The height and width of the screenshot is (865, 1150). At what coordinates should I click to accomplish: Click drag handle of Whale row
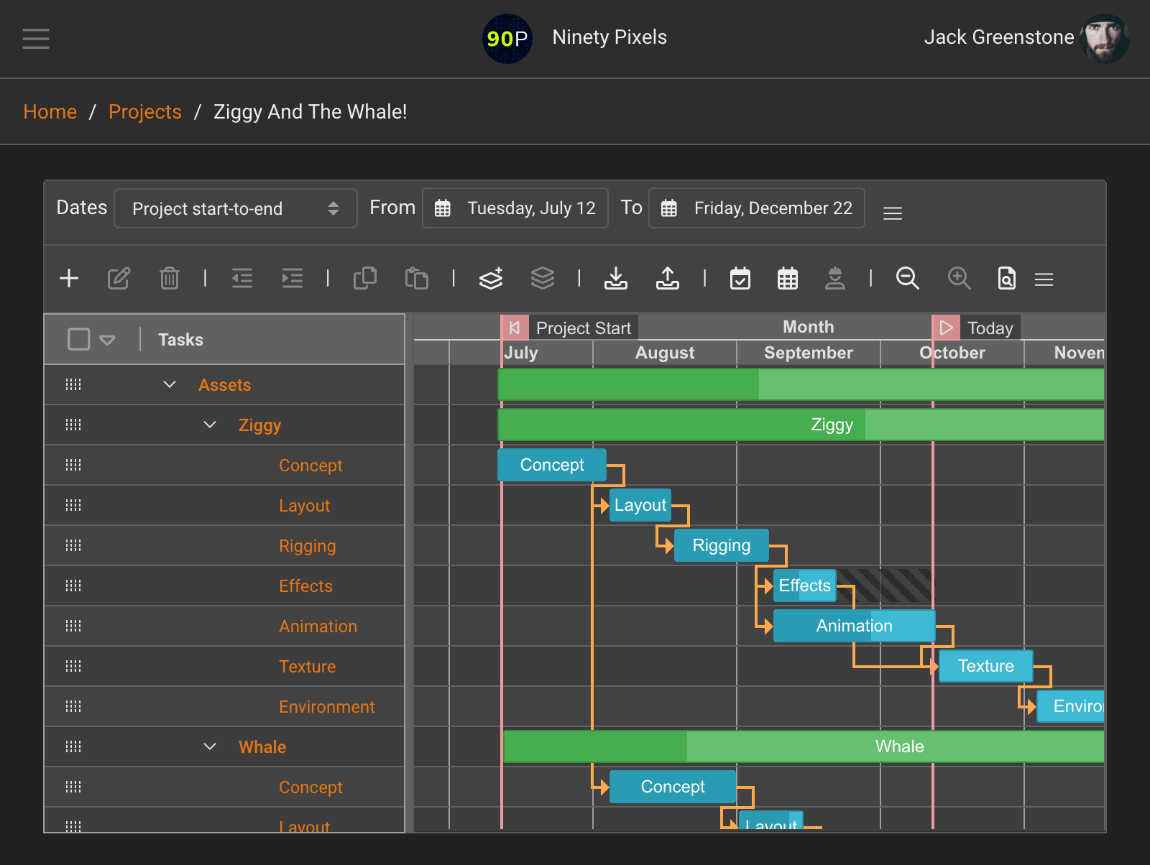73,746
